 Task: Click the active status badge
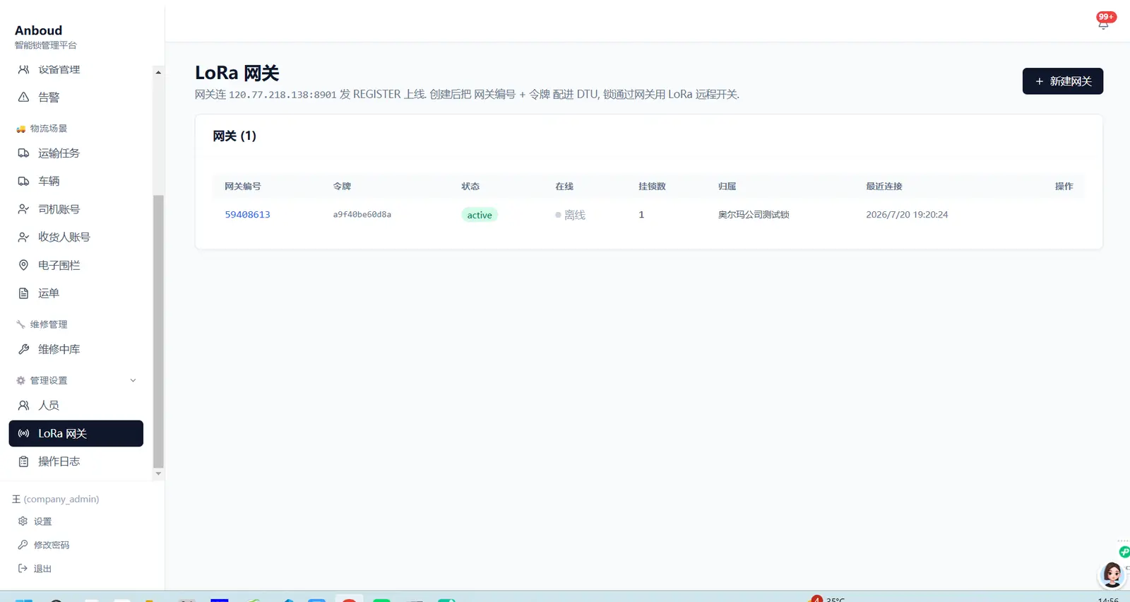pos(480,215)
